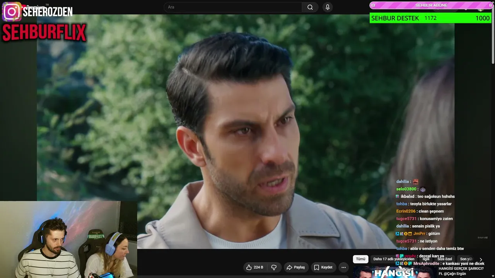
Task: Open 'HANGİSİ GERÇEK ŞARKICI?' video title
Action: click(461, 268)
